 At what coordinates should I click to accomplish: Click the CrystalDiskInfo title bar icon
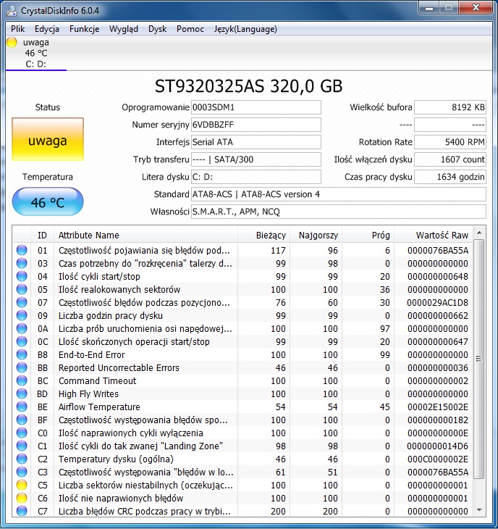(x=12, y=11)
